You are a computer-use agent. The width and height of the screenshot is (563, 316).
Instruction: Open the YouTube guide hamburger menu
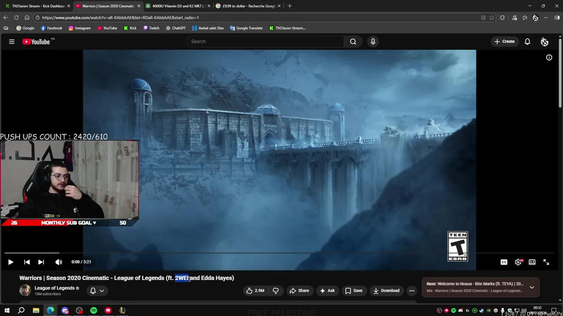click(x=12, y=42)
